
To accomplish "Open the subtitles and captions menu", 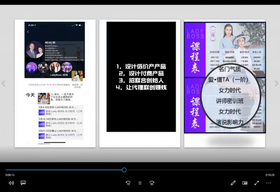I will click(23, 183).
